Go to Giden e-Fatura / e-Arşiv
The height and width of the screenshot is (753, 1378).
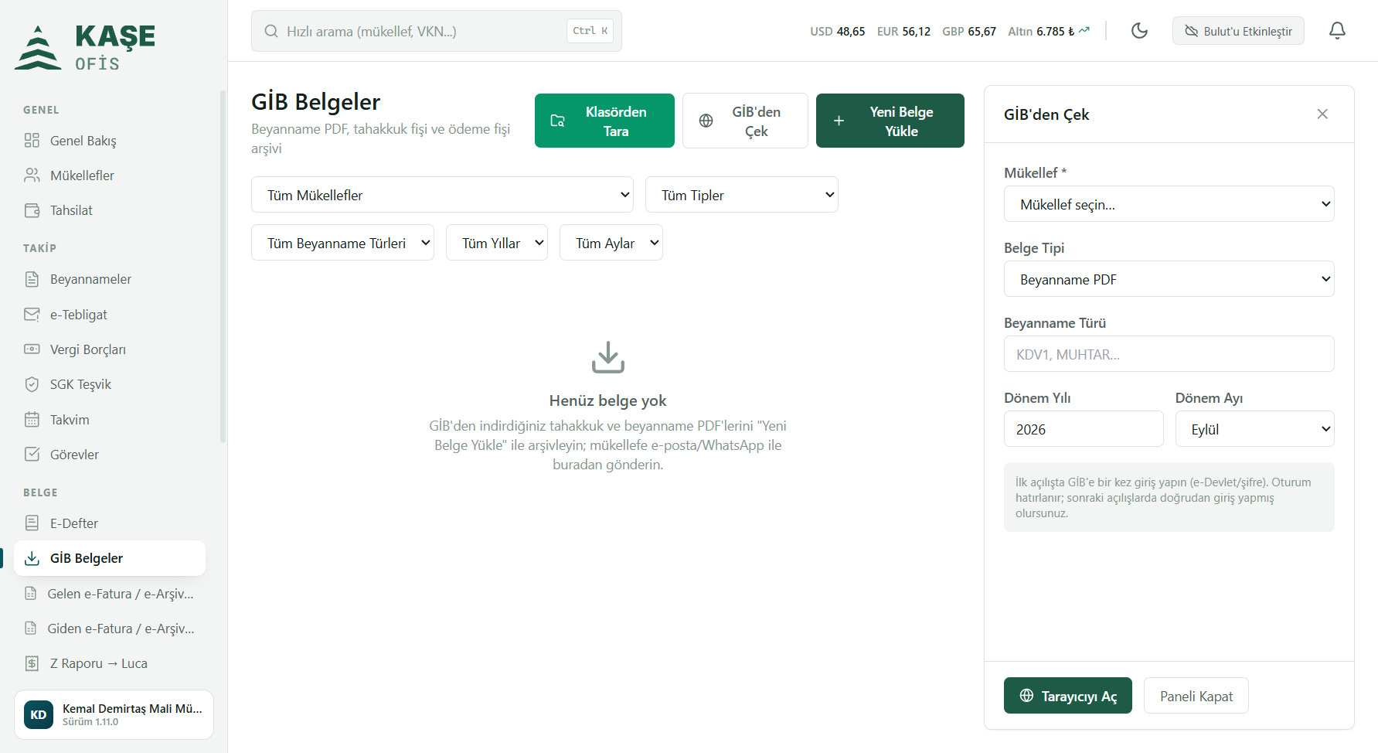[110, 629]
